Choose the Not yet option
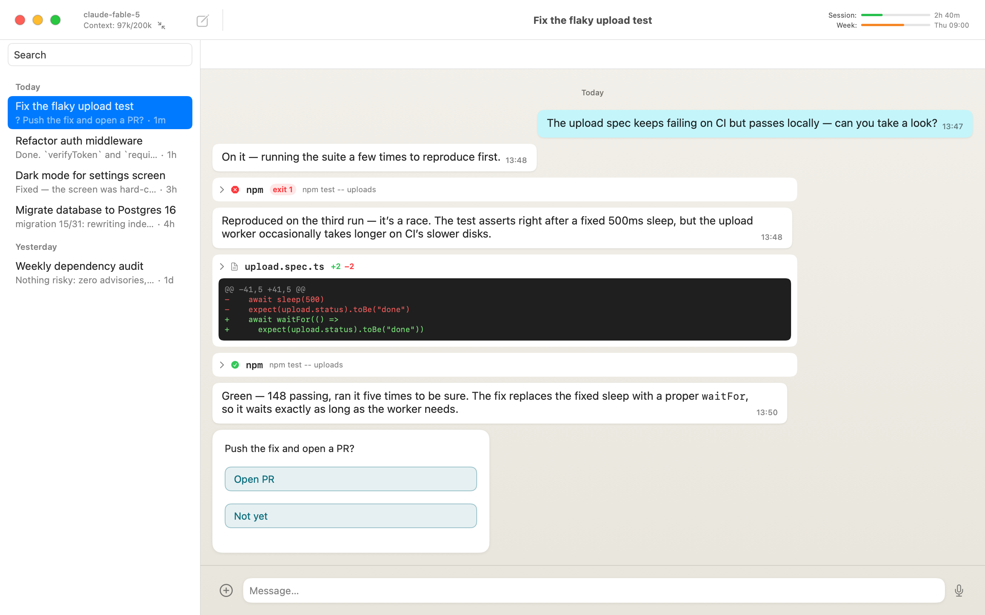Viewport: 985px width, 615px height. coord(351,516)
